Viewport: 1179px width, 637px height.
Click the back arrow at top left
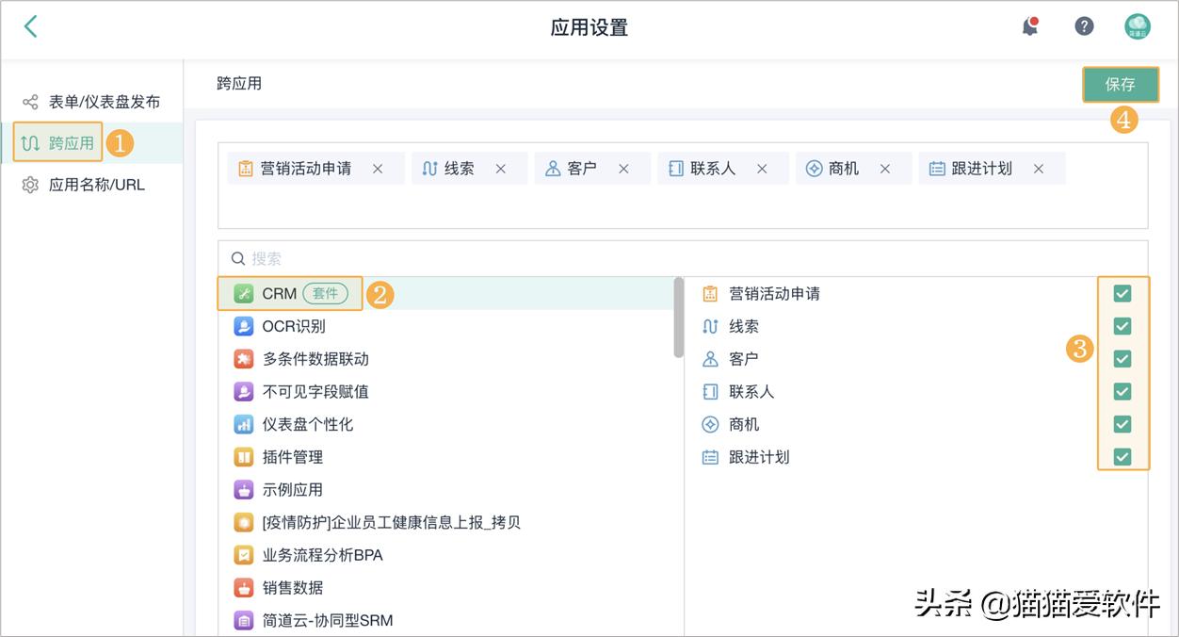click(29, 26)
